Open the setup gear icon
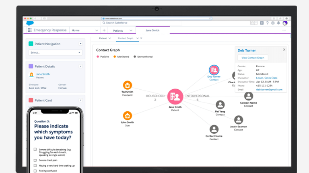Viewport: 309px width, 173px height. click(273, 23)
